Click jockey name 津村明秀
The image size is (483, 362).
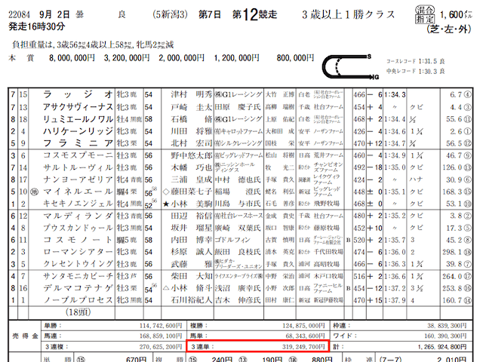click(x=191, y=94)
